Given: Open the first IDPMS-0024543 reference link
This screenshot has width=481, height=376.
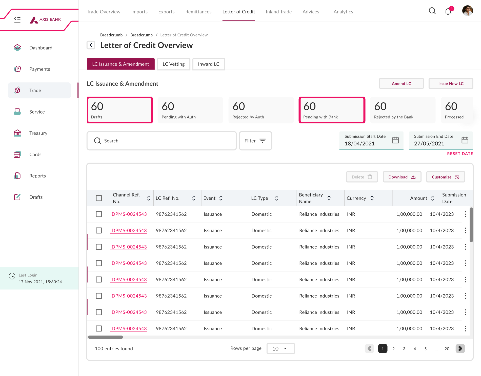Looking at the screenshot, I should tap(128, 214).
